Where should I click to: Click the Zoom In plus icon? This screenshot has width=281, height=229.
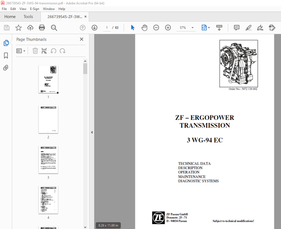pyautogui.click(x=168, y=28)
